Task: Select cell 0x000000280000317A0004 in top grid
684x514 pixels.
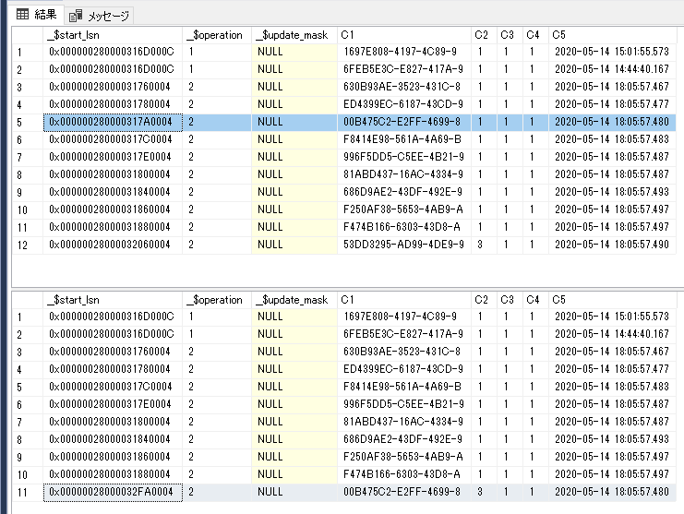Action: 113,122
